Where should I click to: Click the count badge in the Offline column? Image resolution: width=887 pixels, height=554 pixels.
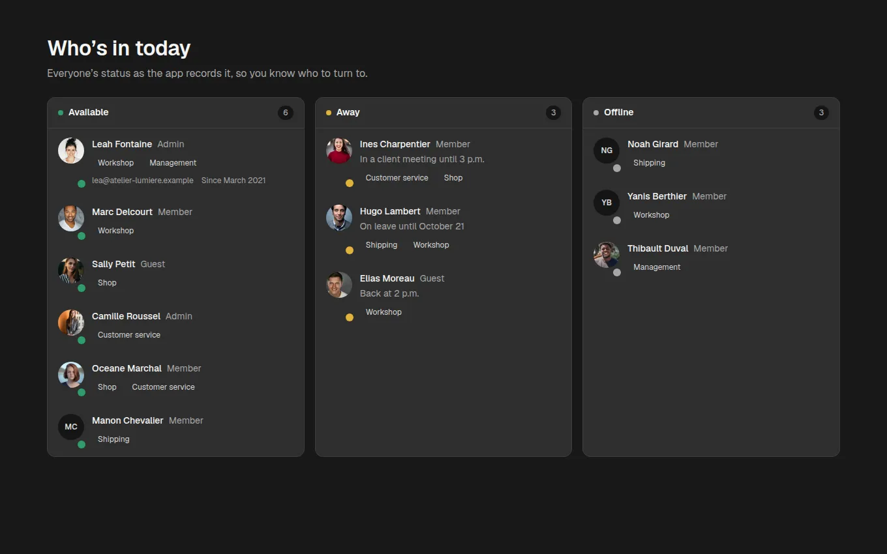click(x=821, y=113)
